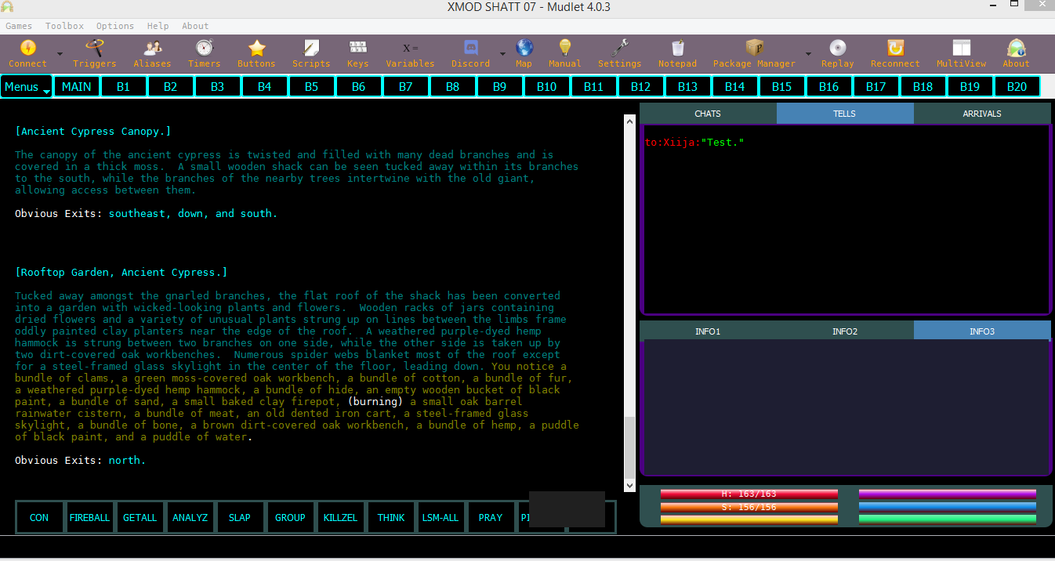This screenshot has width=1055, height=561.
Task: Expand the Connect dropdown arrow
Action: coord(60,54)
